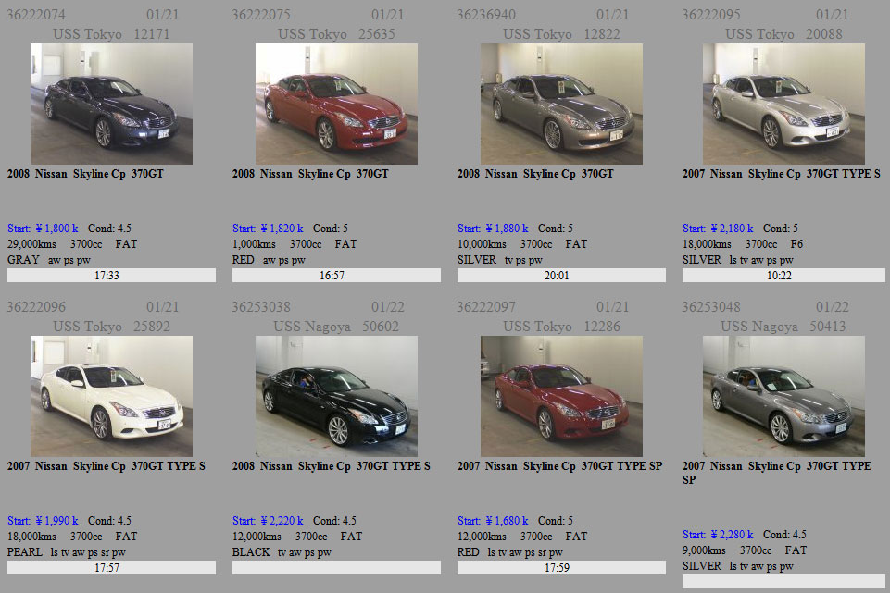This screenshot has width=890, height=593.
Task: Select listing ID 36222096
Action: tap(36, 307)
